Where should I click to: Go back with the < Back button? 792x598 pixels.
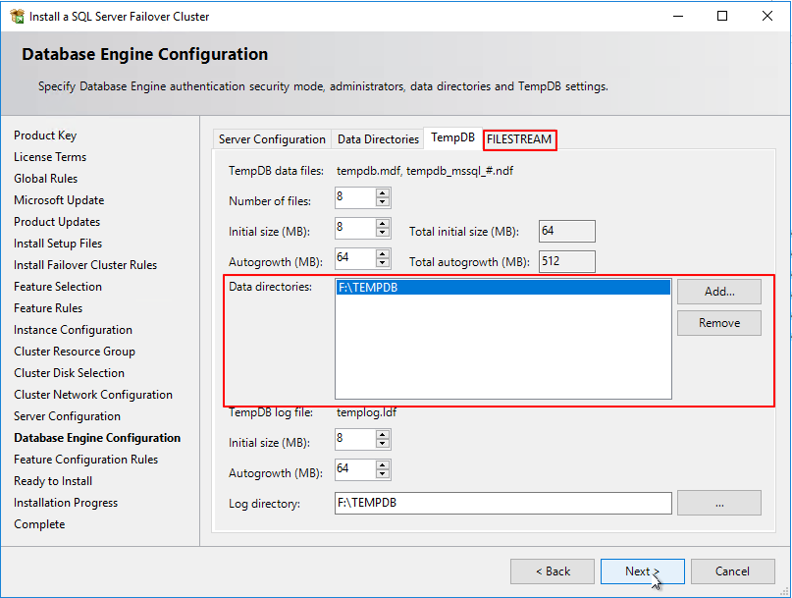553,571
